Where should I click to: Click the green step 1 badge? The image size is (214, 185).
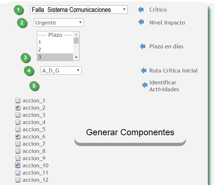[x=18, y=10]
